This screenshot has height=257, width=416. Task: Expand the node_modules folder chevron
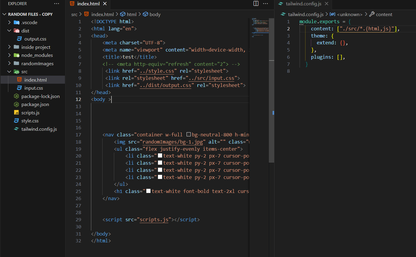click(x=10, y=55)
